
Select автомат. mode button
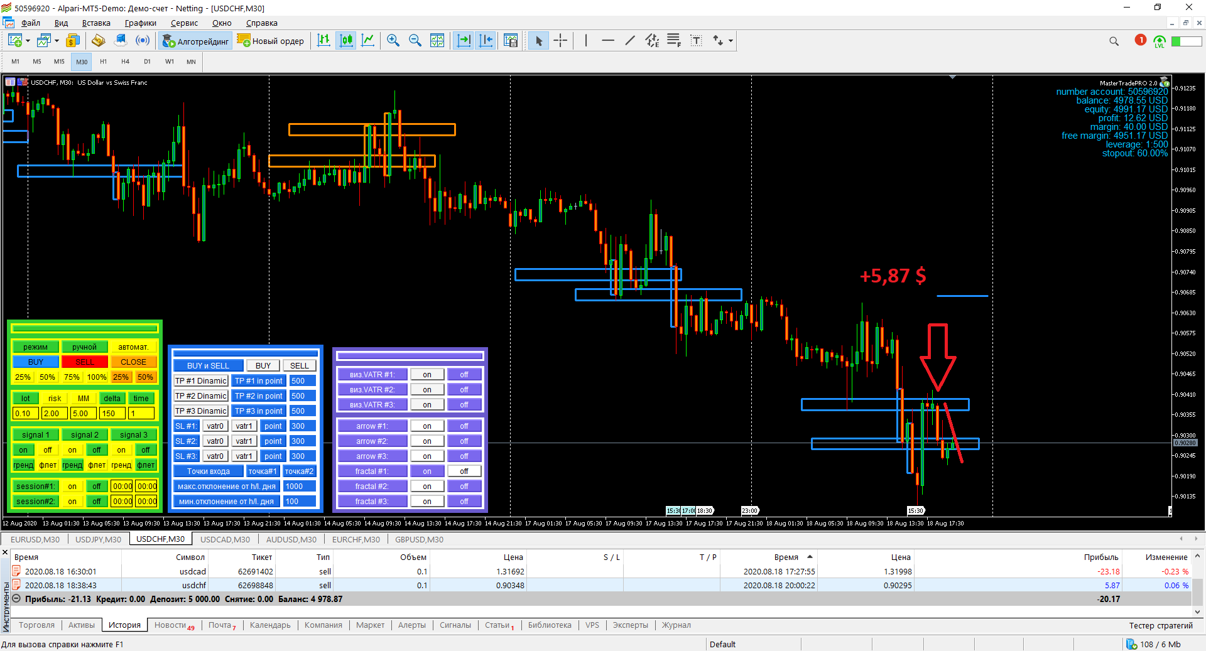point(133,347)
